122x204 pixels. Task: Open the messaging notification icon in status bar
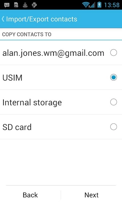(x=7, y=5)
